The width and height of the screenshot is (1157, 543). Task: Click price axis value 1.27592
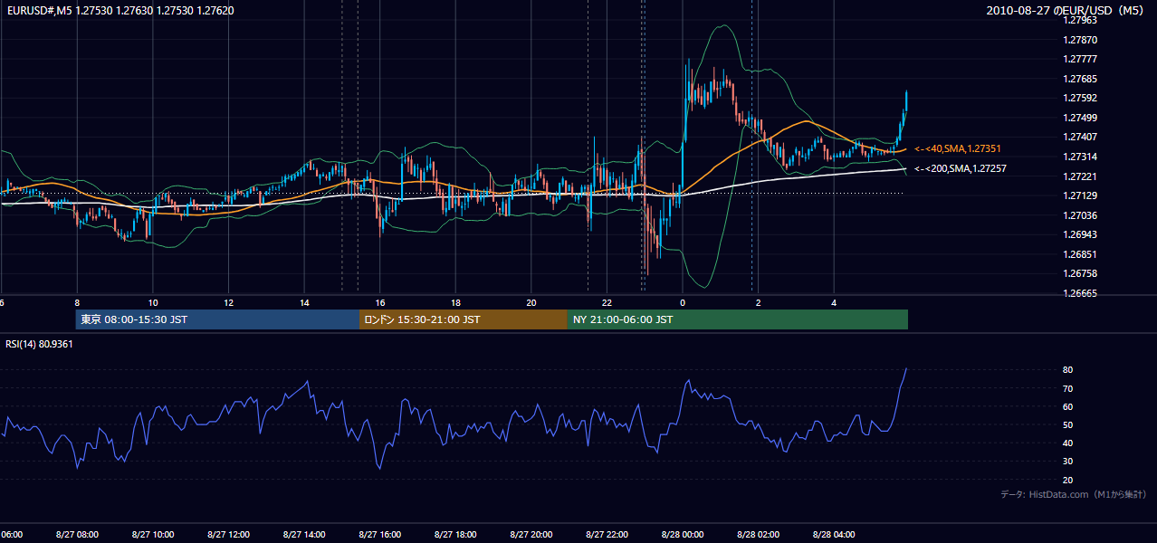point(1082,98)
